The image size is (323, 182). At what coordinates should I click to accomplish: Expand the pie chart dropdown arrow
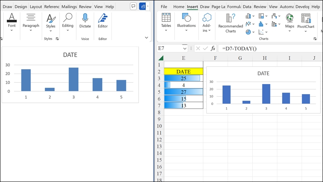(254, 32)
